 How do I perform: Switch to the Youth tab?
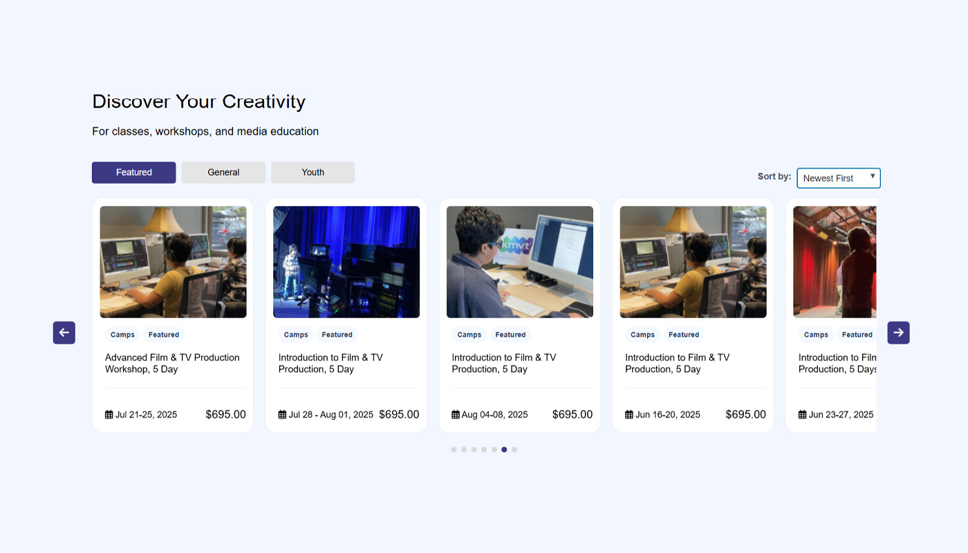pos(313,173)
